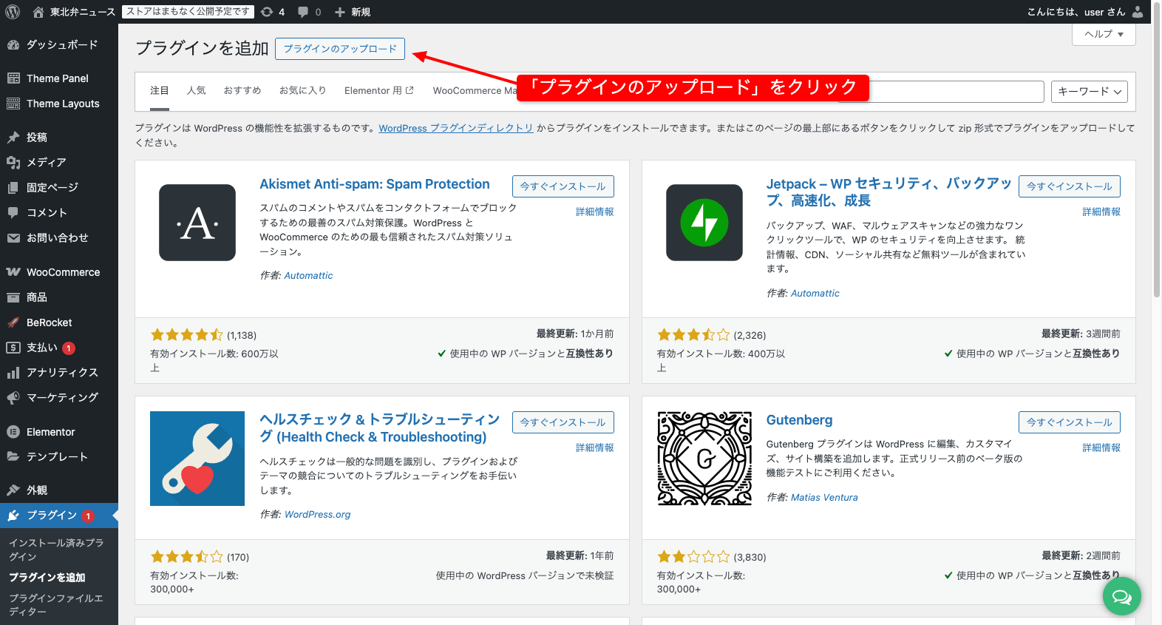Click the 外観 brush icon
Viewport: 1162px width, 625px height.
(x=13, y=490)
